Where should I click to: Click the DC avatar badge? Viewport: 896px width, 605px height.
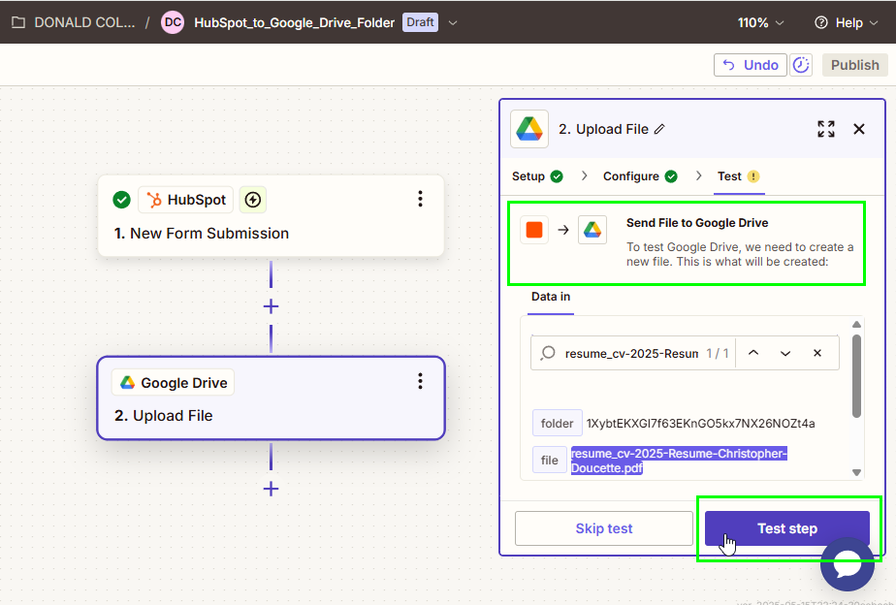click(x=173, y=22)
